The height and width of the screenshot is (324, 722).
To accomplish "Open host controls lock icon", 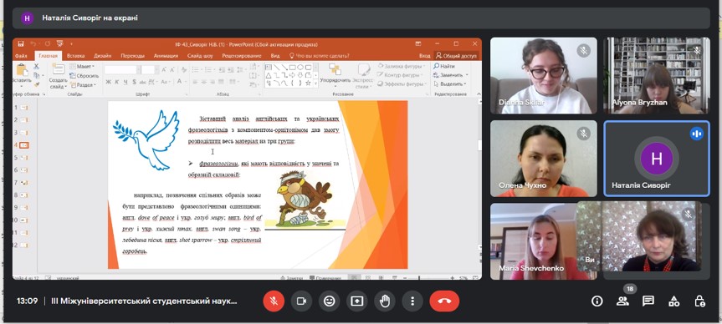I will 699,301.
